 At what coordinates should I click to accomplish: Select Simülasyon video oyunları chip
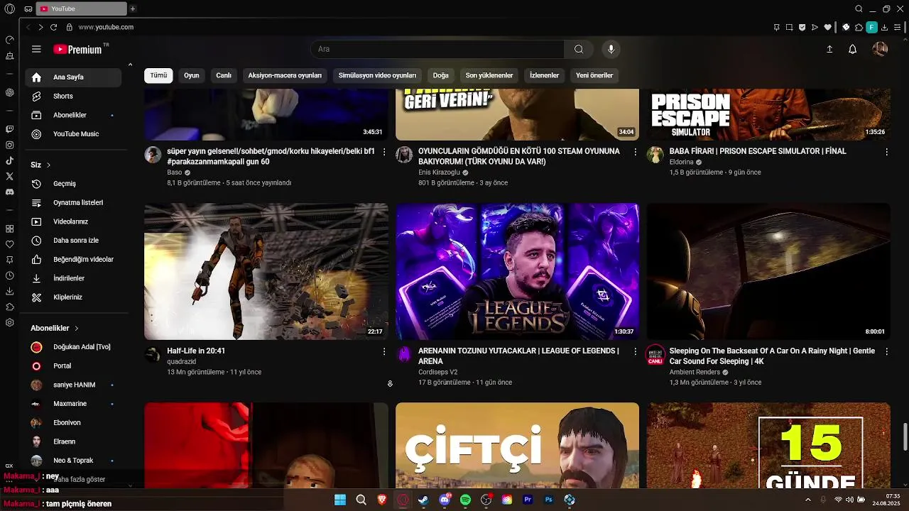click(x=377, y=75)
